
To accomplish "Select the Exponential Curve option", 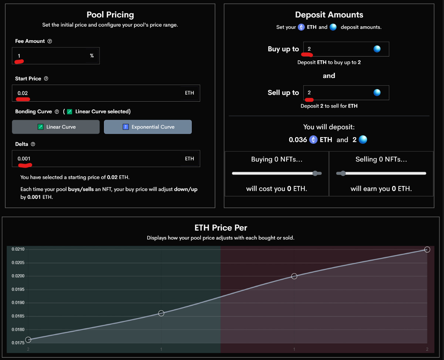I will [148, 126].
